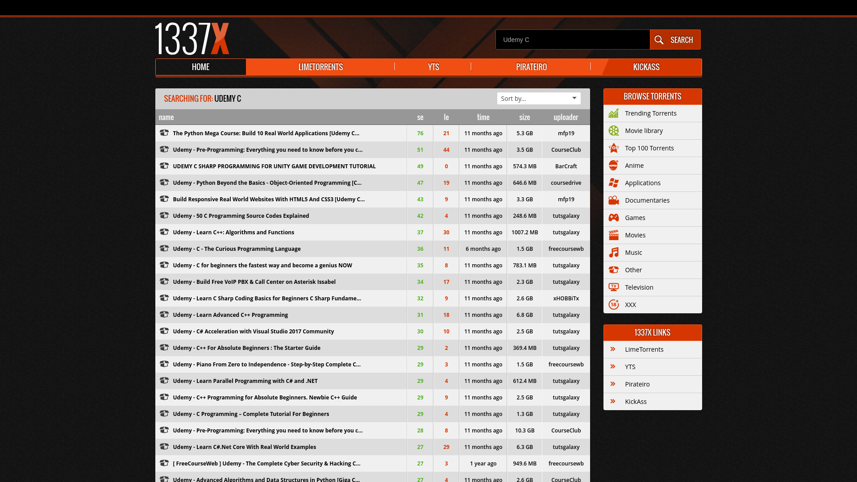Screen dimensions: 857x482
Task: Open the Documentaries category link
Action: coord(647,200)
